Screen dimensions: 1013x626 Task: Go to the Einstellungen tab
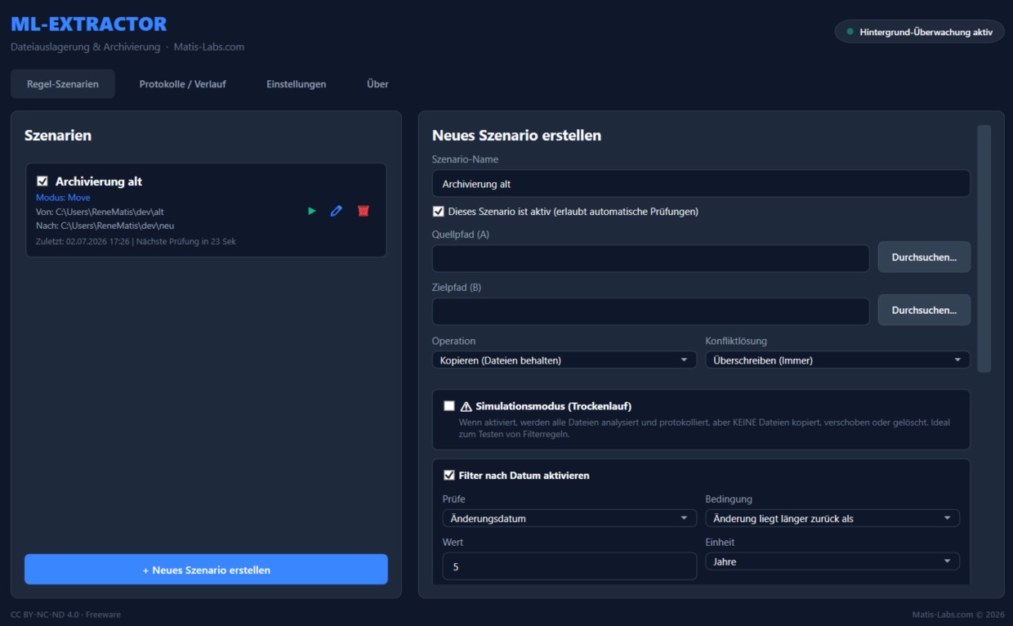[297, 84]
